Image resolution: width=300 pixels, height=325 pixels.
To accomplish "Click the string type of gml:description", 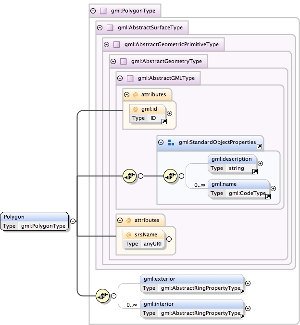I will [x=237, y=169].
